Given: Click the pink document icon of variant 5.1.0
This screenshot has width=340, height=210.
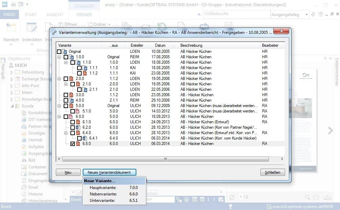Looking at the screenshot, I should tap(78, 111).
